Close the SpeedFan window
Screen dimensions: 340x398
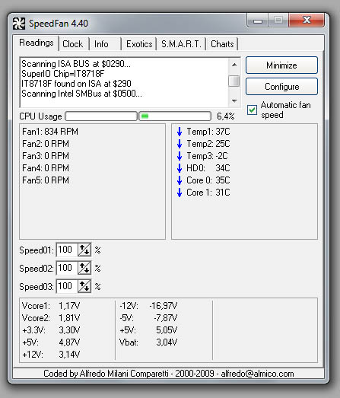307,20
